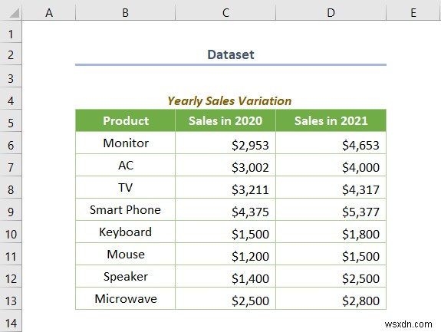This screenshot has height=332, width=441.
Task: Select column D header
Action: pos(331,12)
